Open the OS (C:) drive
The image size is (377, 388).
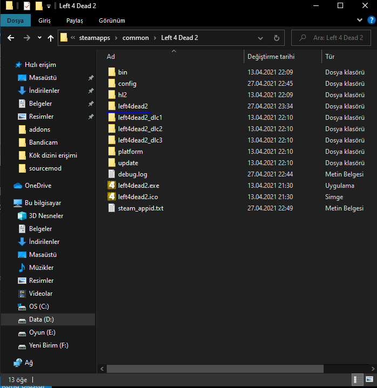(33, 307)
